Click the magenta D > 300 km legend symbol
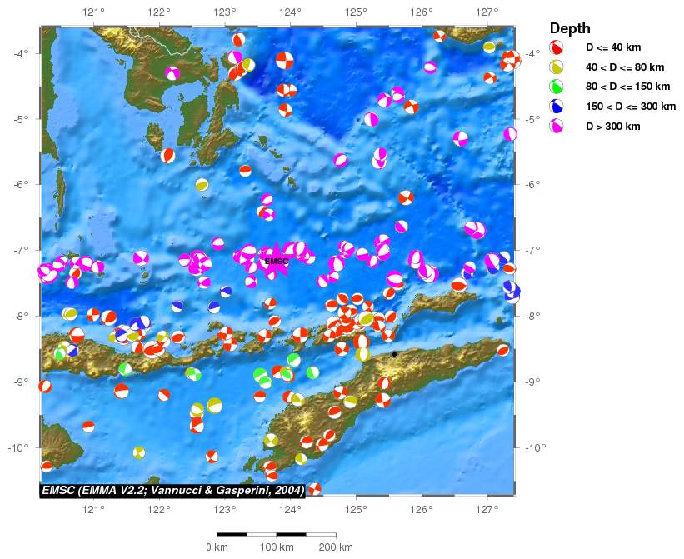684x559 pixels. [556, 127]
